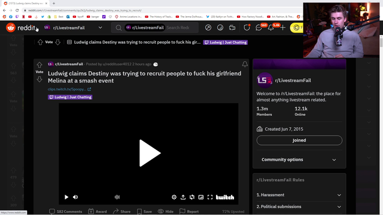Open 'Anime Locations in...' bookmark
383x215 pixels.
(128, 17)
